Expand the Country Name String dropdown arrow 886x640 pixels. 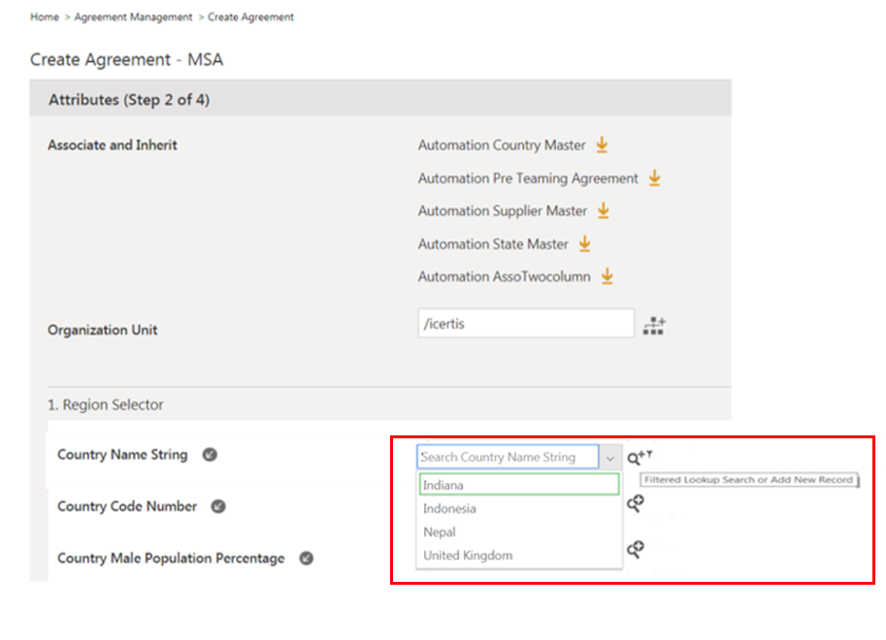pos(609,458)
